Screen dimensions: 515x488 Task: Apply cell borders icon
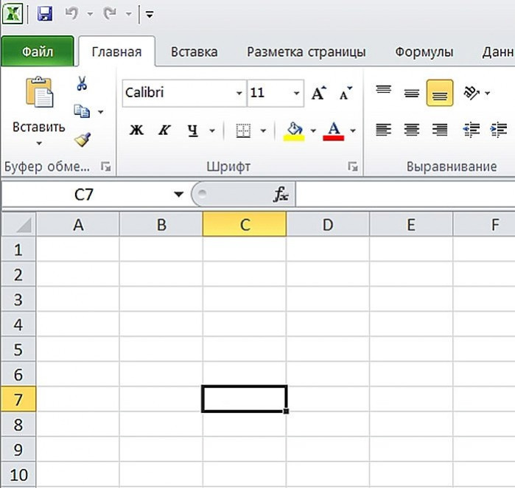243,130
